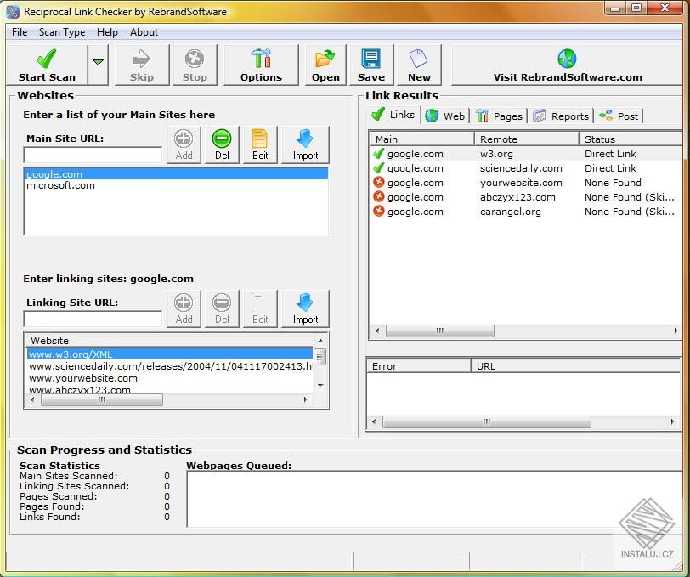Click the Skip toolbar button
Viewport: 690px width, 577px height.
[142, 65]
